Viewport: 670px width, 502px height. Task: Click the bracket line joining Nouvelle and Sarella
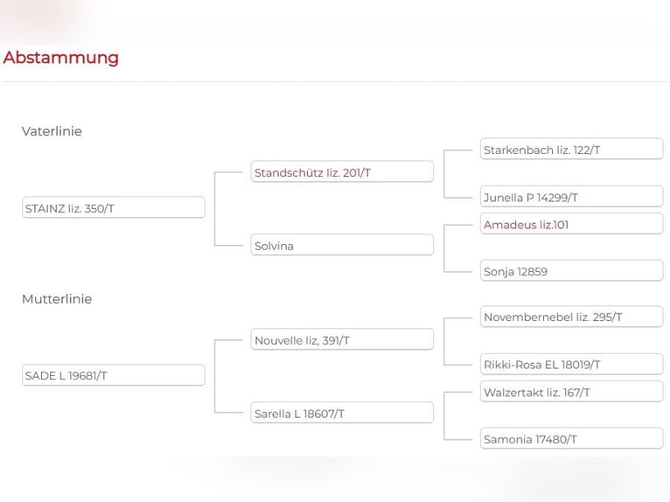pyautogui.click(x=215, y=376)
